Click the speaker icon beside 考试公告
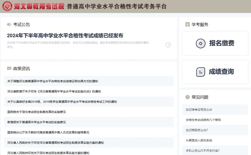Screen dimensions: 251x155 (x=9, y=24)
